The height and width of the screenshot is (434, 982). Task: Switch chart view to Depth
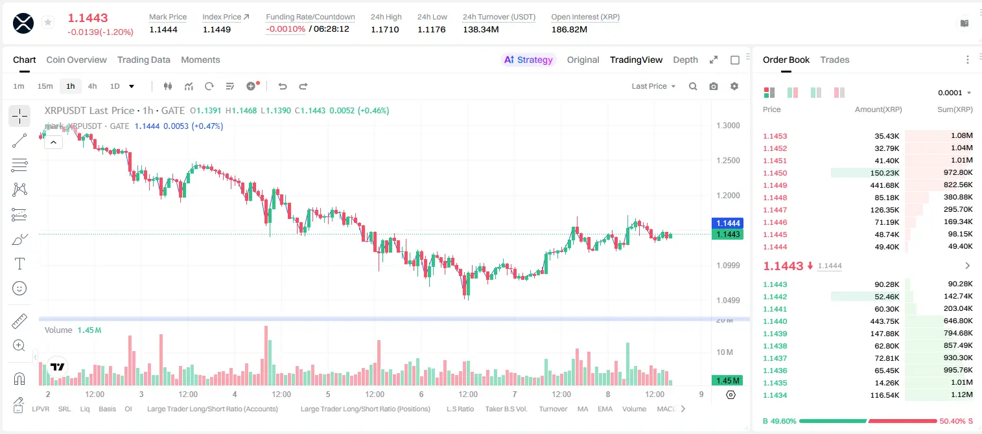(x=685, y=60)
